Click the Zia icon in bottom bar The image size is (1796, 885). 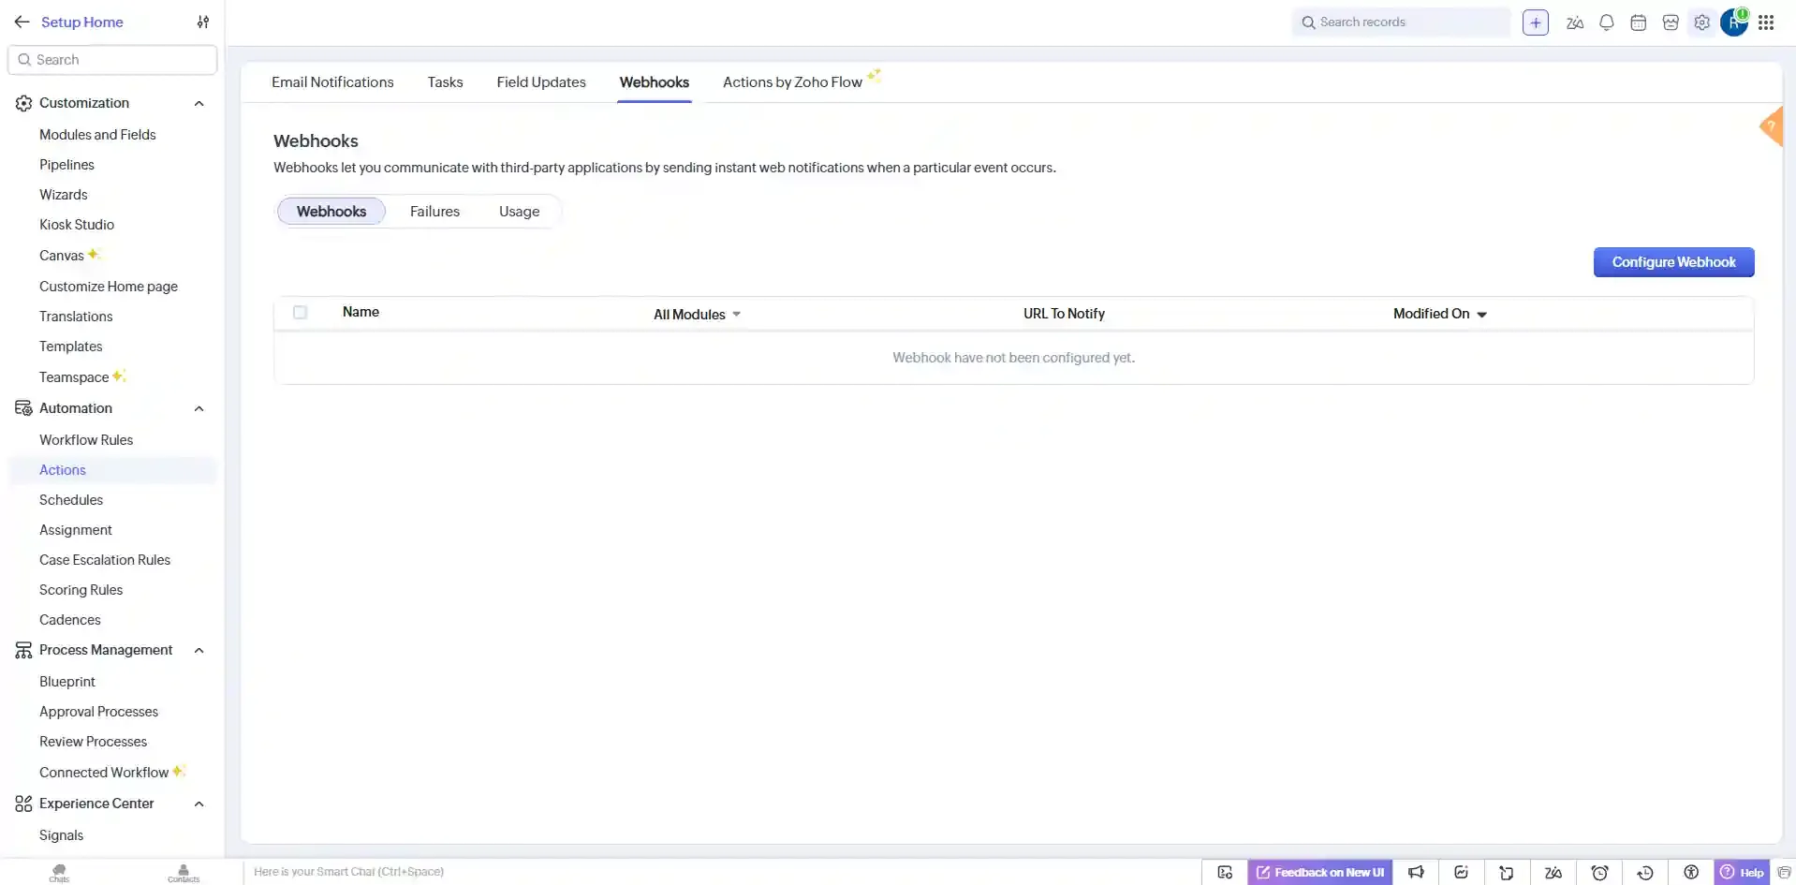1553,872
